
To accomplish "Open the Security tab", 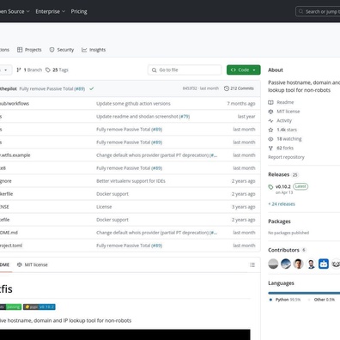I will point(62,50).
